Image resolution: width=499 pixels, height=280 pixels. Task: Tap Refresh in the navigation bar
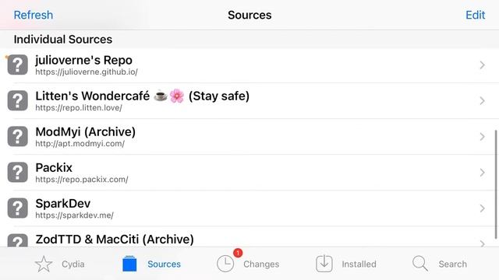point(34,15)
